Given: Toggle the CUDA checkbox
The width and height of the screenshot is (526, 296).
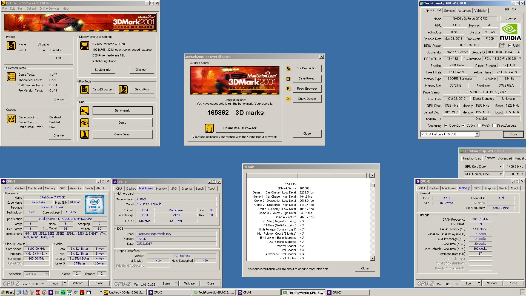Looking at the screenshot, I should 463,126.
